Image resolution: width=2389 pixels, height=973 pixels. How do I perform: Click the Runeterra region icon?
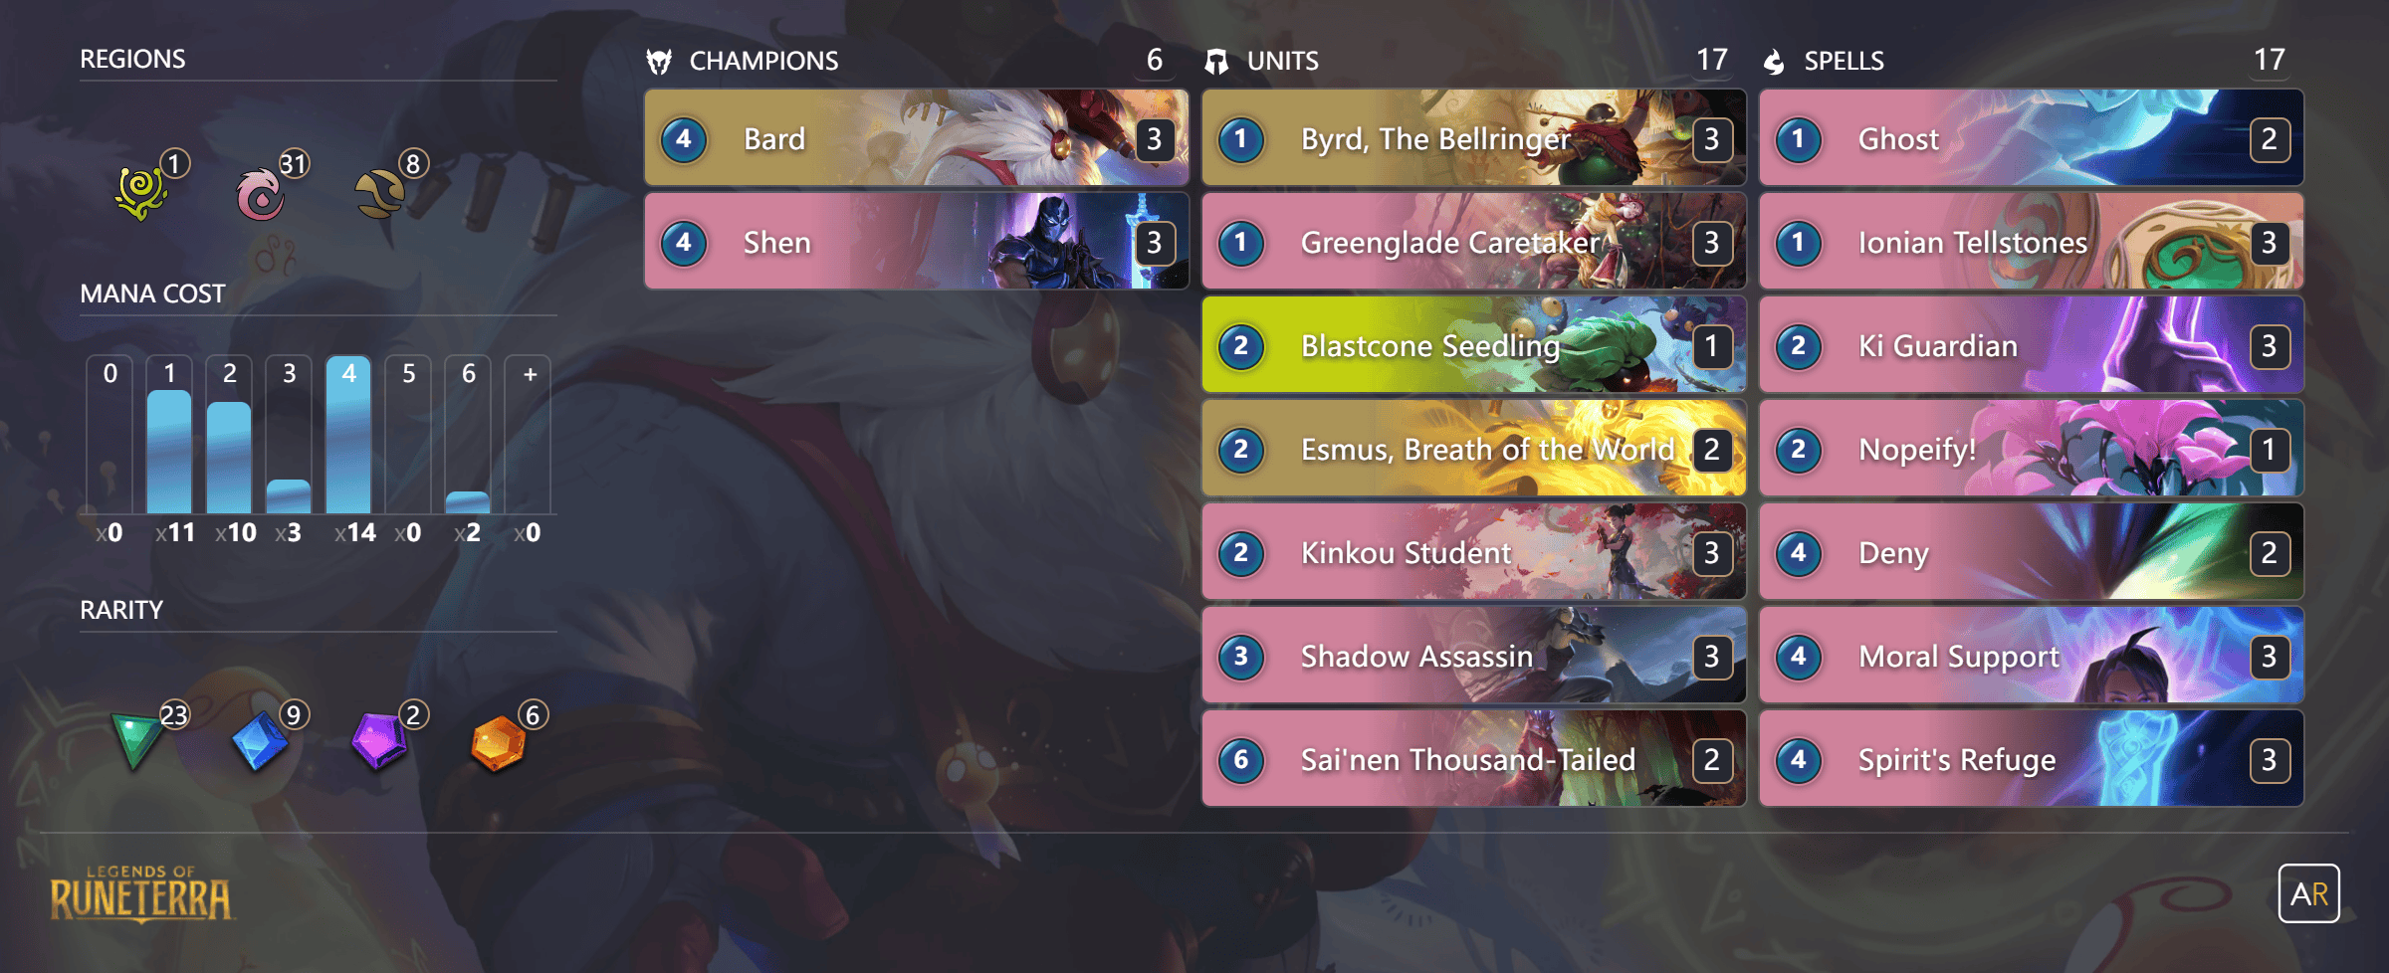tap(380, 193)
